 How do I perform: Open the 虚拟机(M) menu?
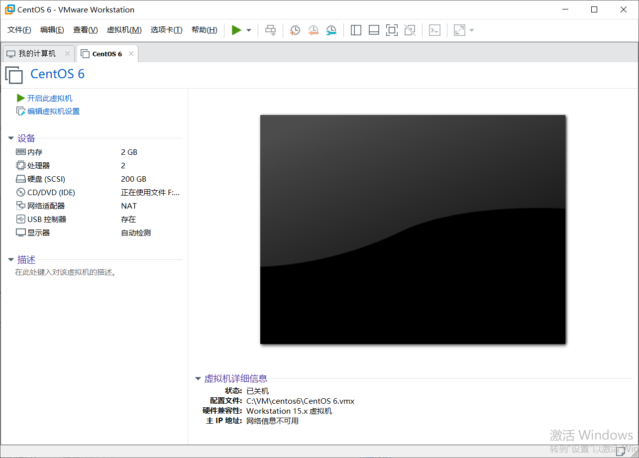click(124, 30)
